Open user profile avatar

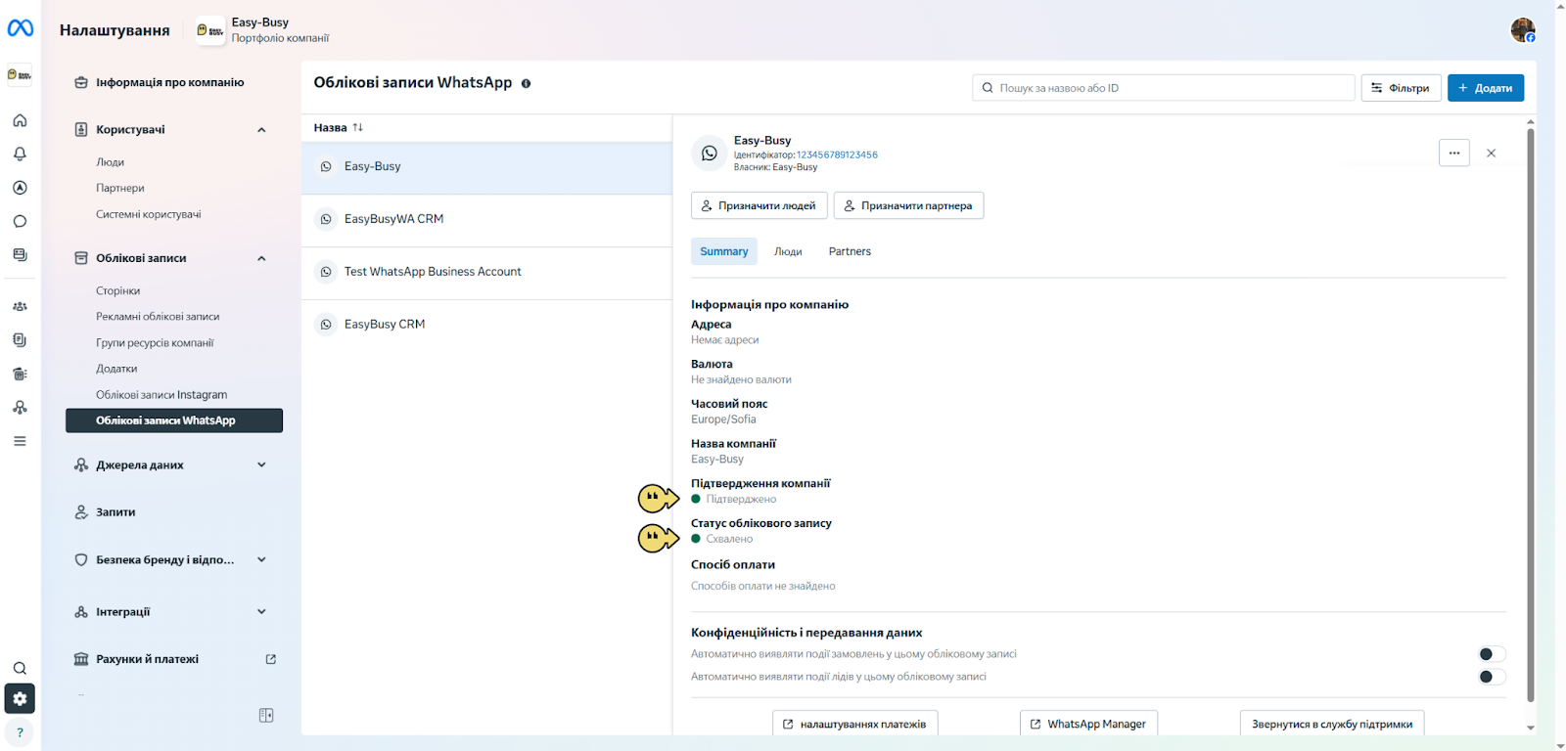click(1523, 30)
